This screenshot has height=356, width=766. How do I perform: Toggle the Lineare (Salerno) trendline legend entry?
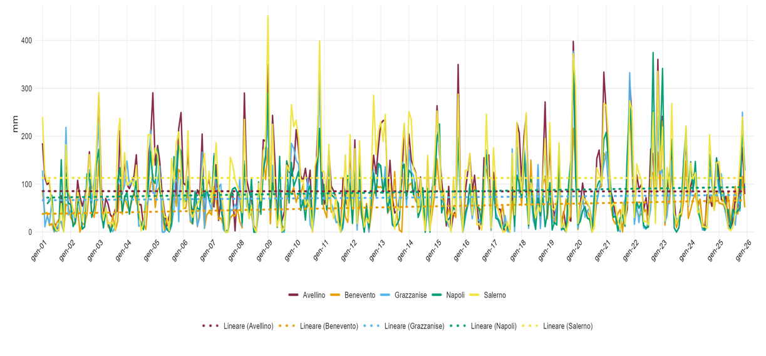point(557,326)
